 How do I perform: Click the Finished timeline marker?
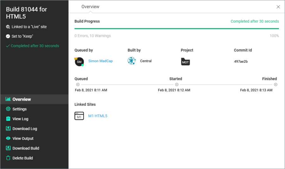click(275, 84)
